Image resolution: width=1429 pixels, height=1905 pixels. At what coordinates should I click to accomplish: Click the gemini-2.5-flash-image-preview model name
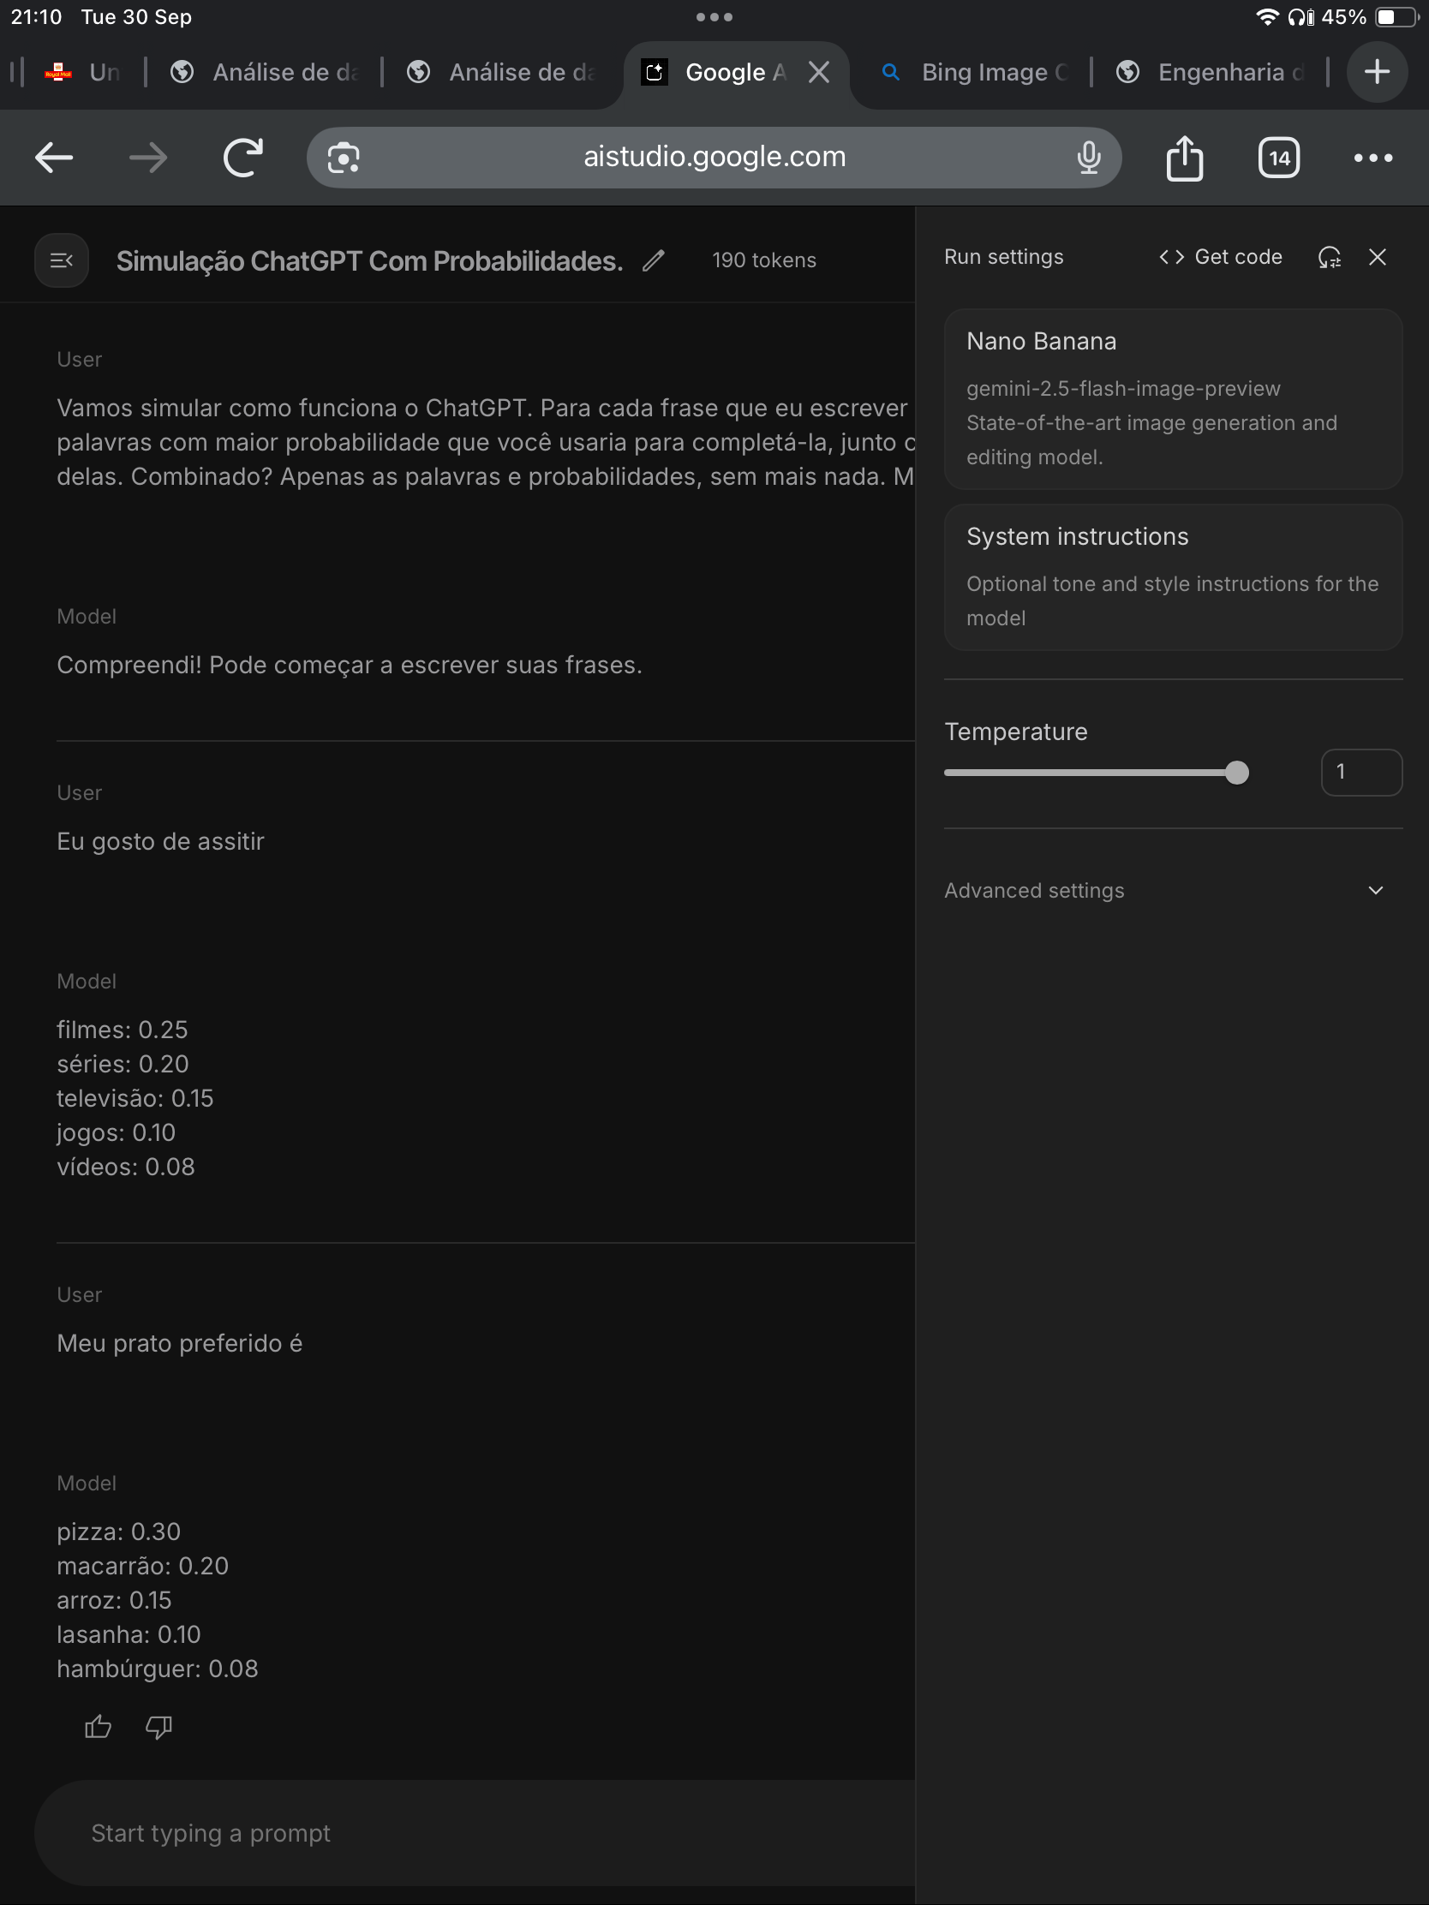tap(1123, 388)
